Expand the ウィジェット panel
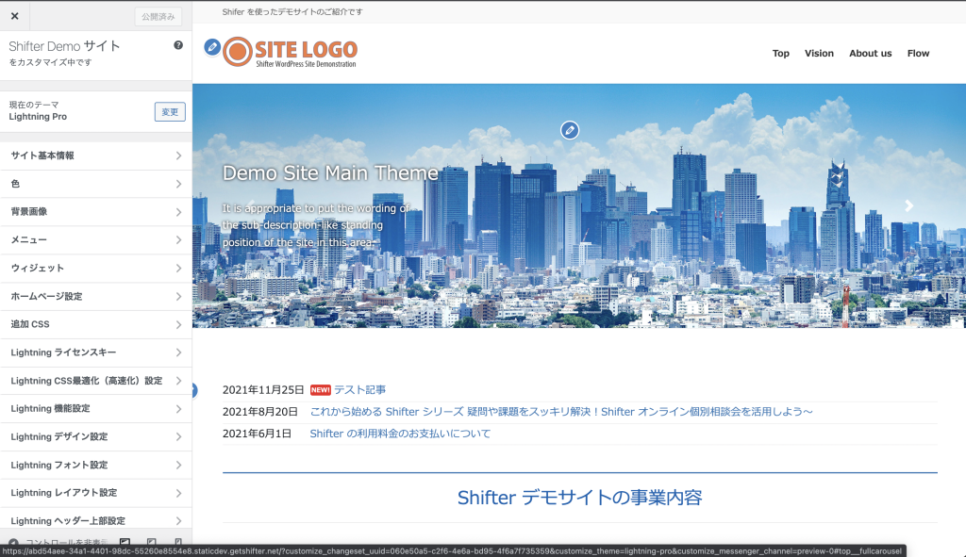Image resolution: width=966 pixels, height=557 pixels. (x=95, y=269)
